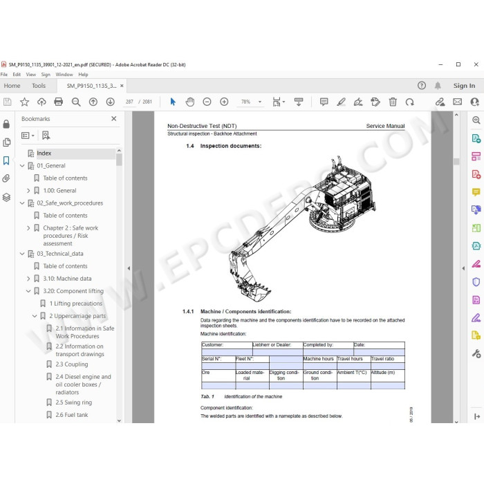Image resolution: width=484 pixels, height=484 pixels.
Task: Open the Sign menu
Action: pyautogui.click(x=46, y=75)
